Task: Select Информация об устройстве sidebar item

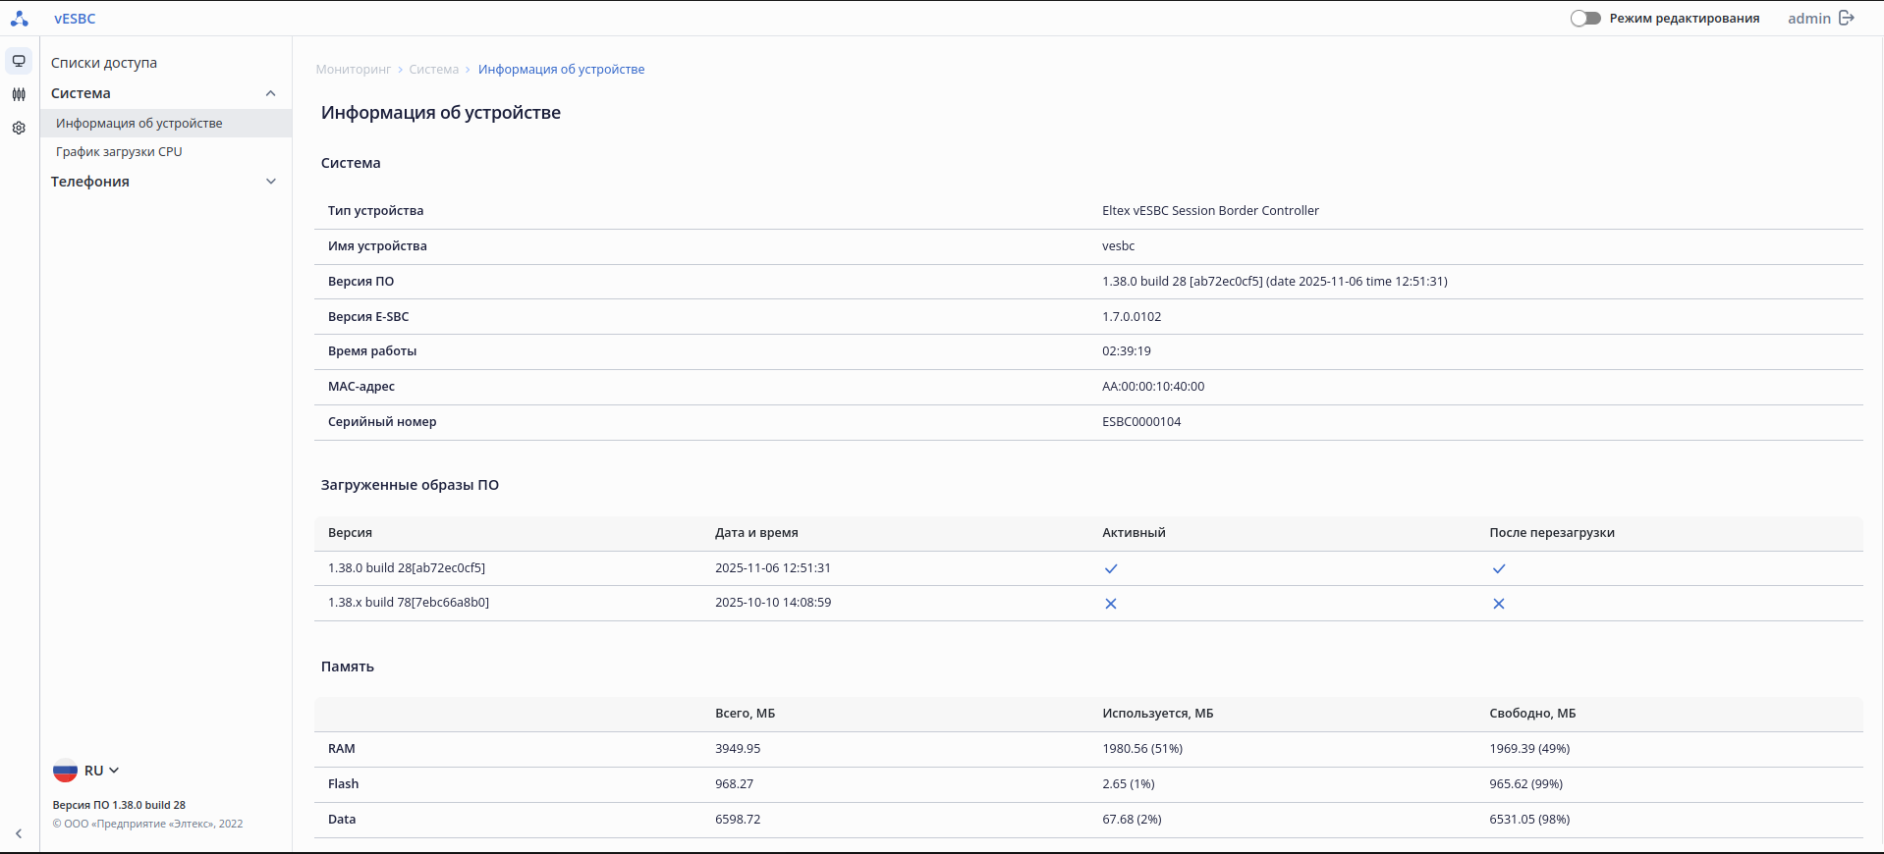Action: point(139,124)
